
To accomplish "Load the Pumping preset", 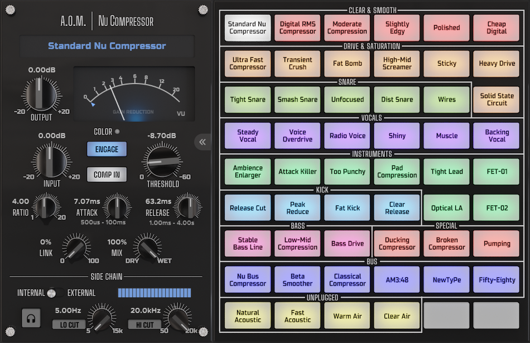I will 497,243.
